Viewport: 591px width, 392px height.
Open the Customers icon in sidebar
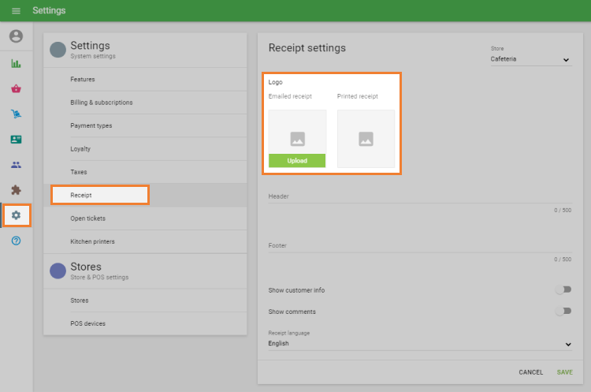pos(16,165)
